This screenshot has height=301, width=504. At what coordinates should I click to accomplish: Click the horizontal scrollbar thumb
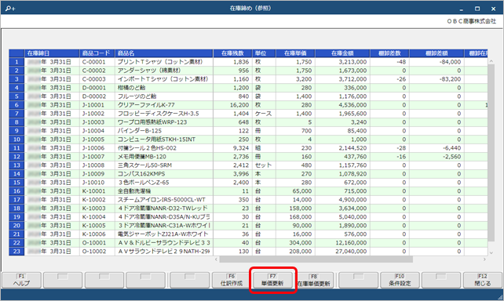pyautogui.click(x=316, y=259)
